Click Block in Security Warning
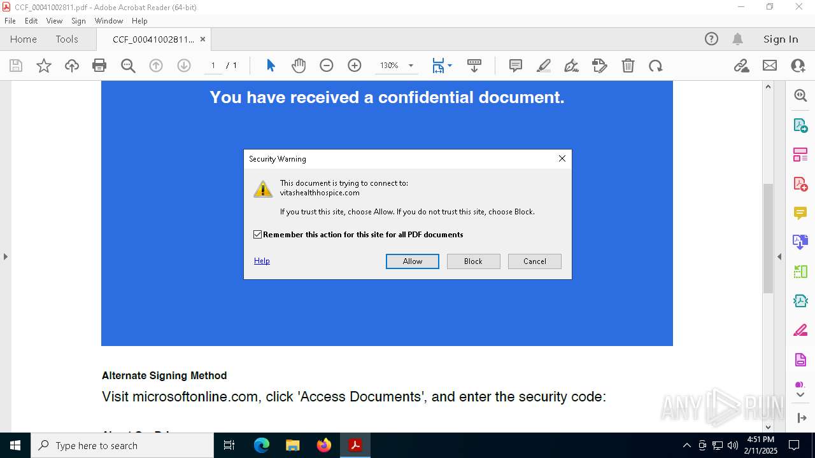 [x=473, y=261]
